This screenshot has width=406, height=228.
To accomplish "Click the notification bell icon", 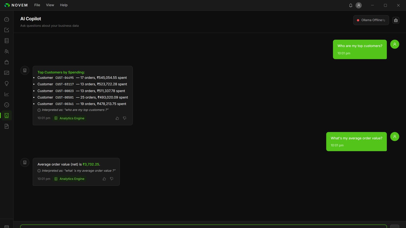I will point(351,5).
